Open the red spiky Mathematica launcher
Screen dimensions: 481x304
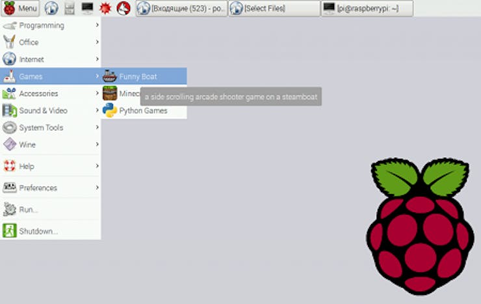pos(105,8)
